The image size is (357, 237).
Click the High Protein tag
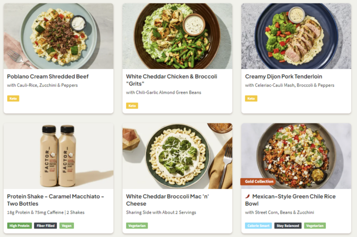[19, 226]
